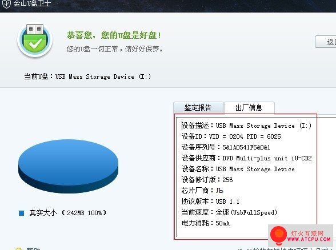Click the 设备描述 line in info box

click(x=246, y=126)
